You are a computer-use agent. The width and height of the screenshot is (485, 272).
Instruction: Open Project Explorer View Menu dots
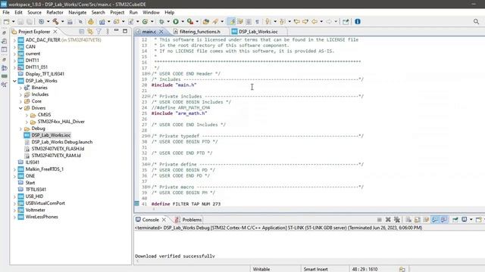click(108, 32)
